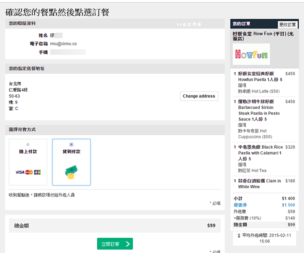Viewport: 304px width, 253px height.
Task: Click the address number 50-63
Action: click(x=14, y=96)
